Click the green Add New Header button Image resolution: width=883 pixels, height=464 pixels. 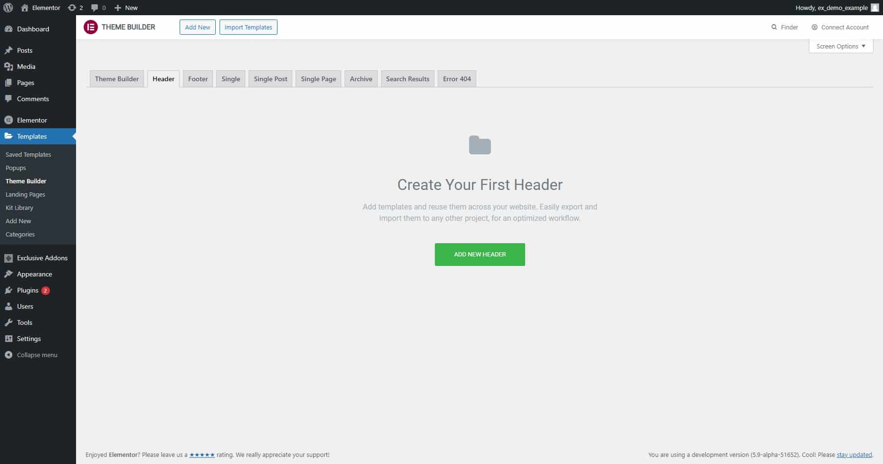pos(480,255)
